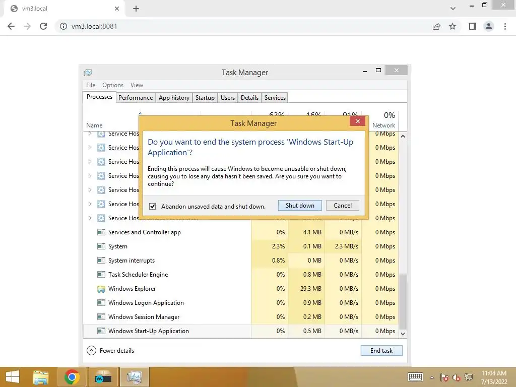Screen dimensions: 516x387
Task: Open the terminal app icon on taskbar
Action: pyautogui.click(x=103, y=377)
